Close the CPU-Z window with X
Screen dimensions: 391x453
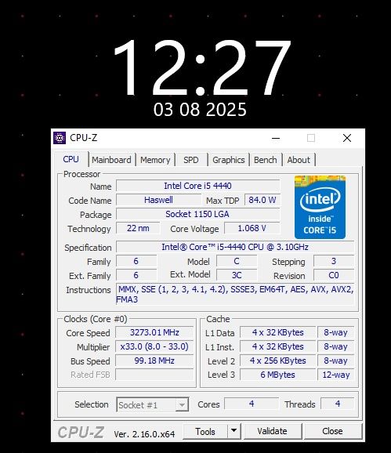347,138
